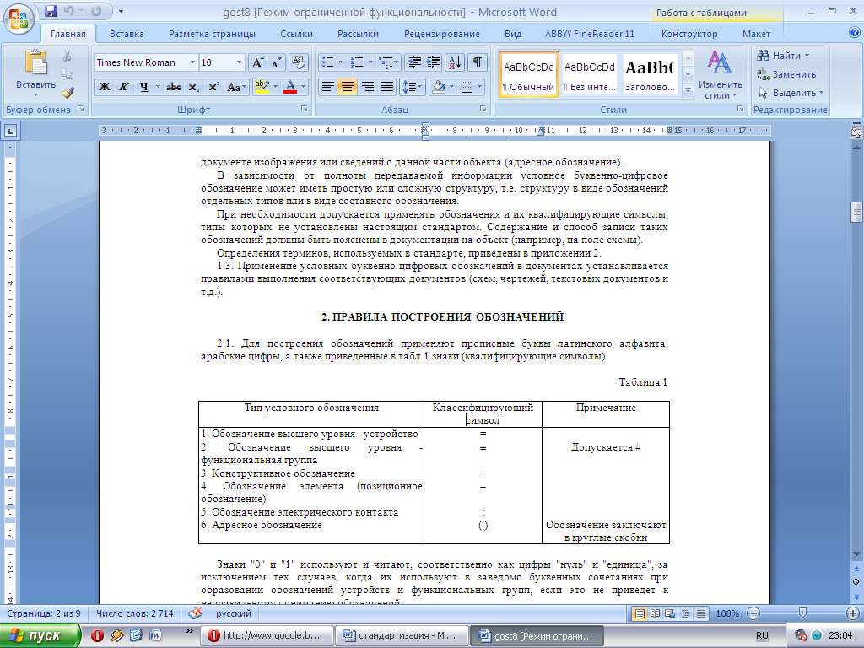Toggle underline formatting (Ч)

[143, 87]
